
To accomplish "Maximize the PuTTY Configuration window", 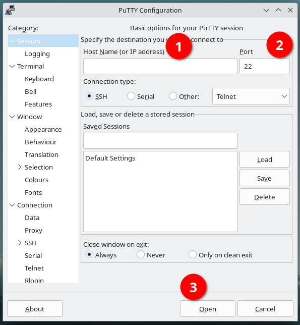I will (x=278, y=10).
